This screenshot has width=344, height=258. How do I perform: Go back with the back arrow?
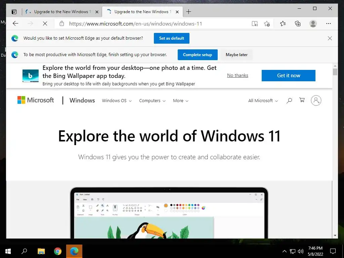coord(15,24)
